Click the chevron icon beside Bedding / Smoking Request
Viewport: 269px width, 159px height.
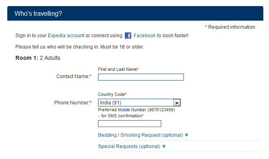pyautogui.click(x=186, y=135)
